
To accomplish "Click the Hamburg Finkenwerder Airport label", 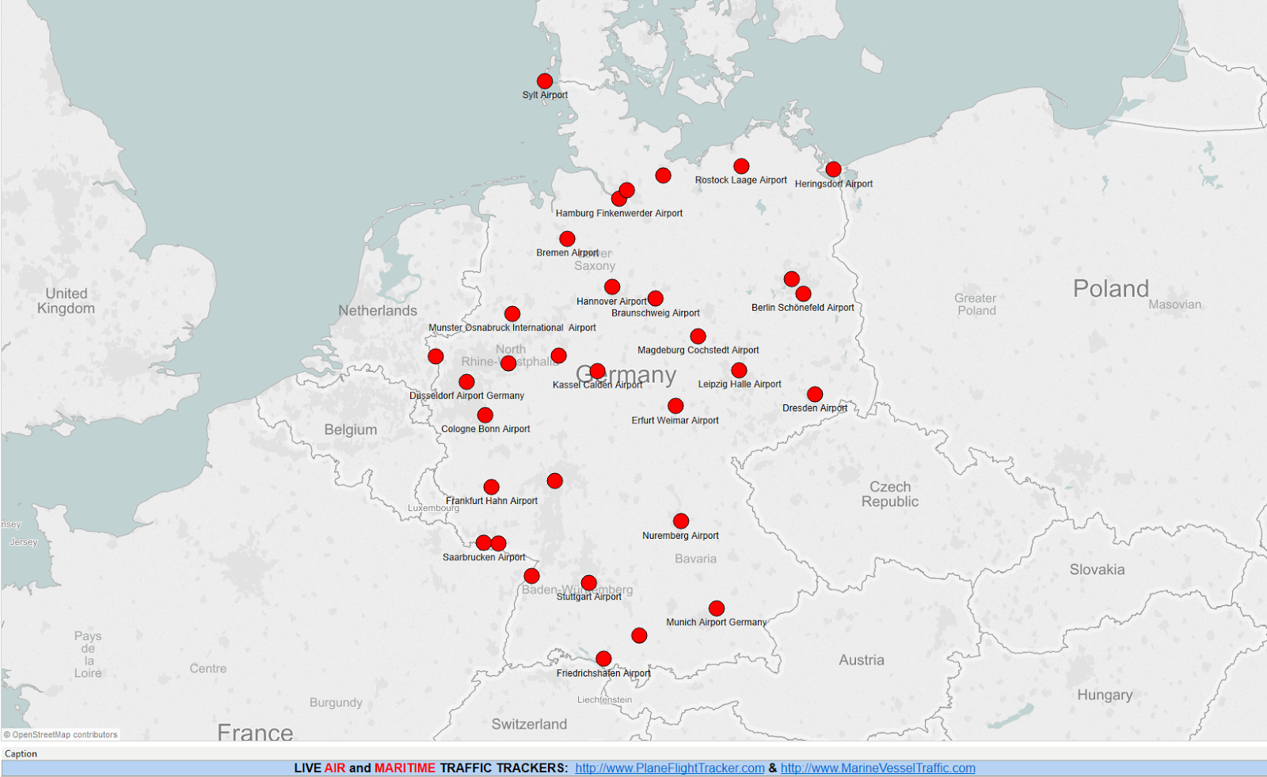I will point(619,213).
